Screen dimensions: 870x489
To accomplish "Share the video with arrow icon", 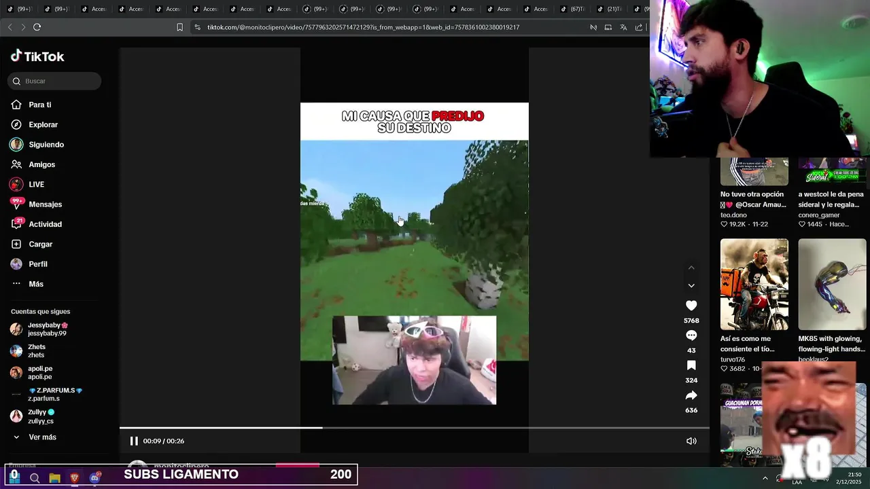I will coord(691,395).
